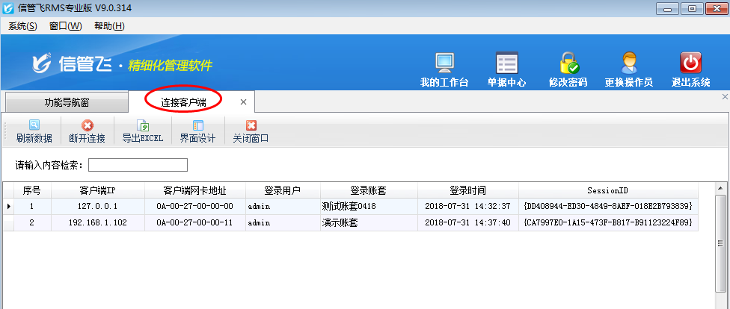This screenshot has width=730, height=309.
Task: Click sequence number 2 cell
Action: coord(31,222)
